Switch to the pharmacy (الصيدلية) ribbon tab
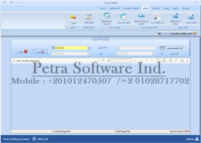Image resolution: width=201 pixels, height=143 pixels. [186, 8]
